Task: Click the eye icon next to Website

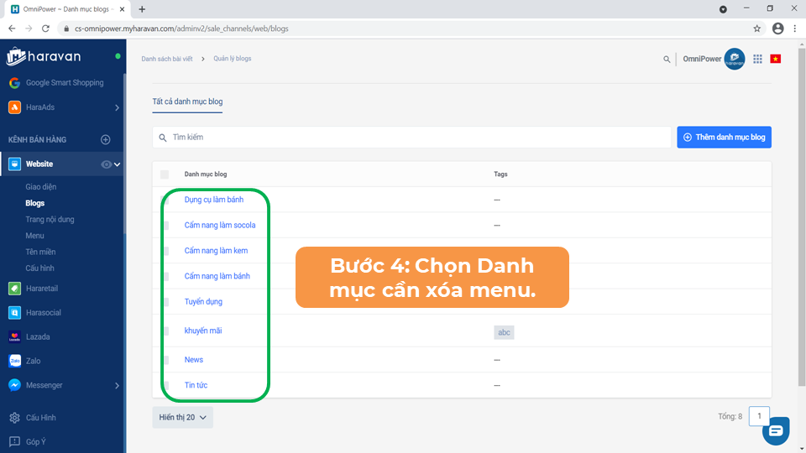Action: click(x=107, y=164)
